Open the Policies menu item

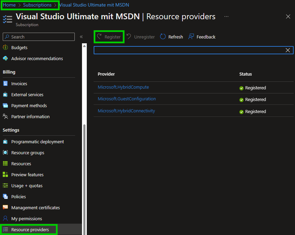[19, 197]
